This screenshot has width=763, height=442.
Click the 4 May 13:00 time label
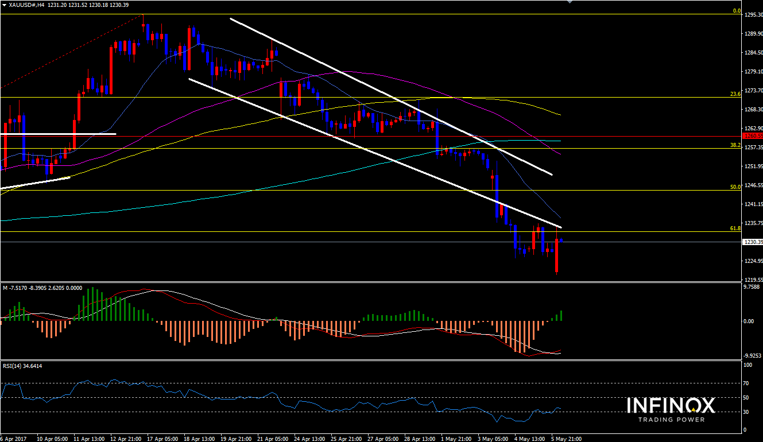click(530, 439)
